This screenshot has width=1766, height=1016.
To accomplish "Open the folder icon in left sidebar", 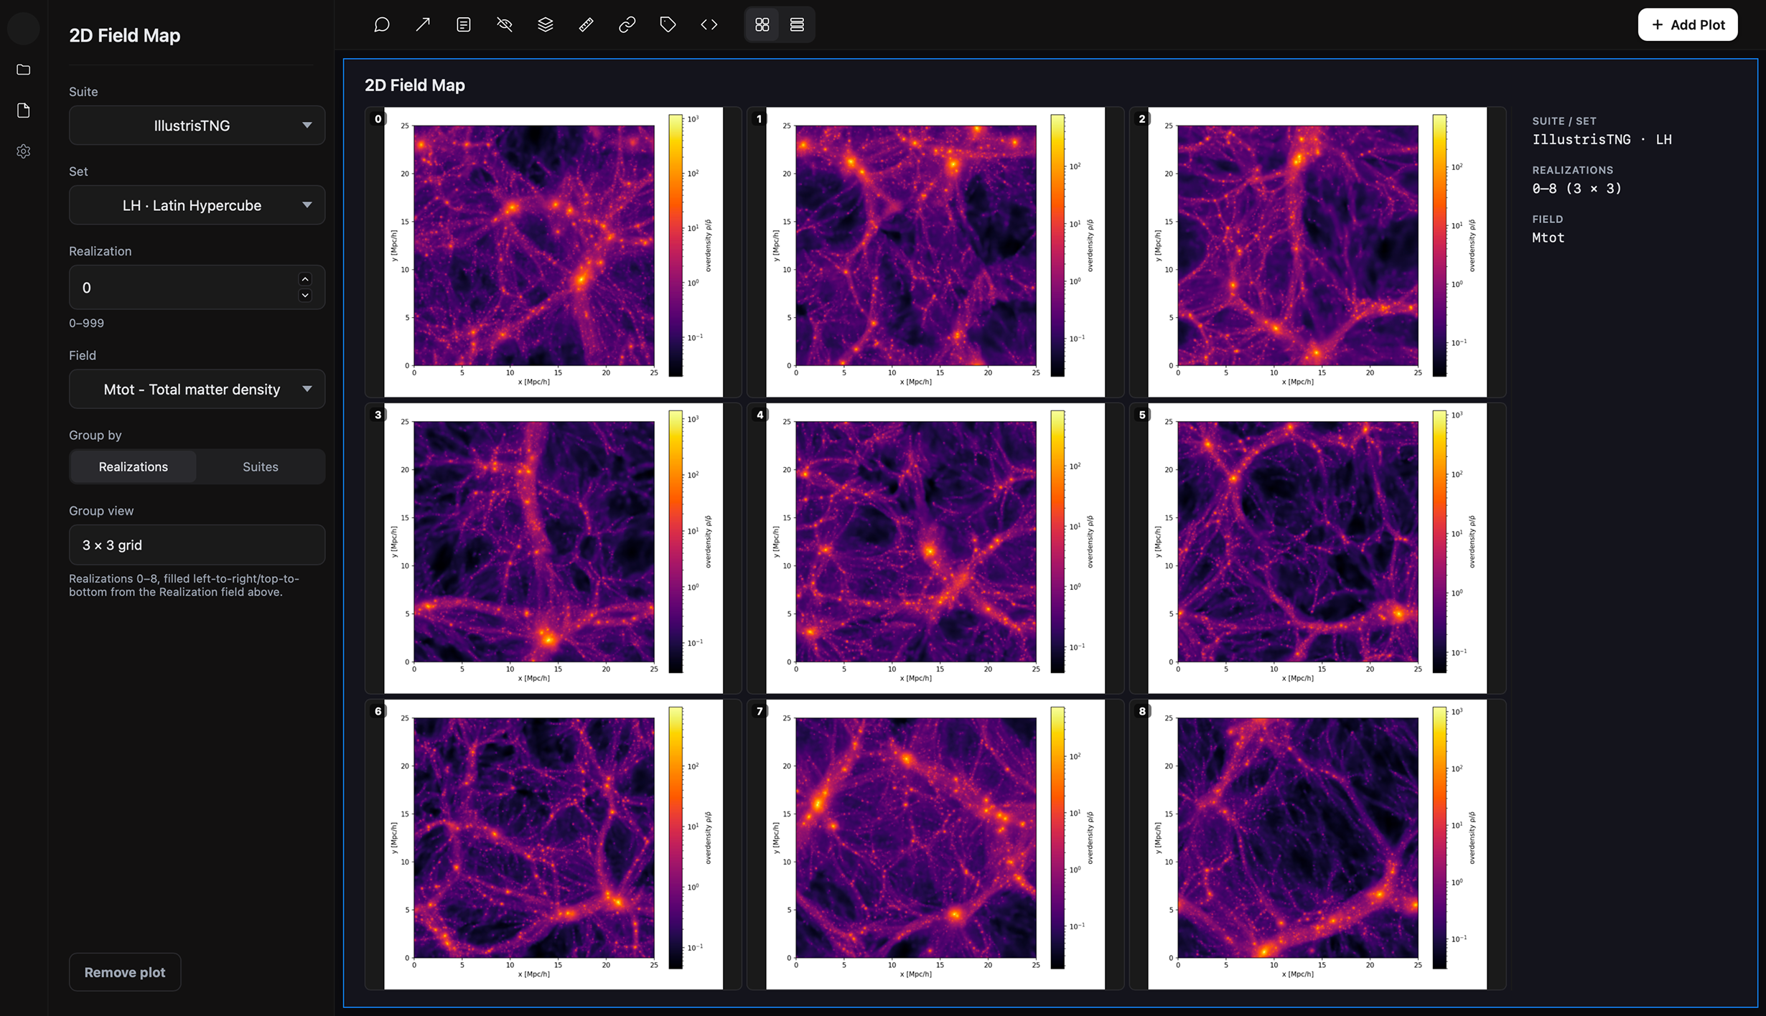I will coord(24,70).
